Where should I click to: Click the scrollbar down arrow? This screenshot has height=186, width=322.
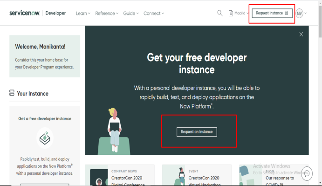click(320, 183)
